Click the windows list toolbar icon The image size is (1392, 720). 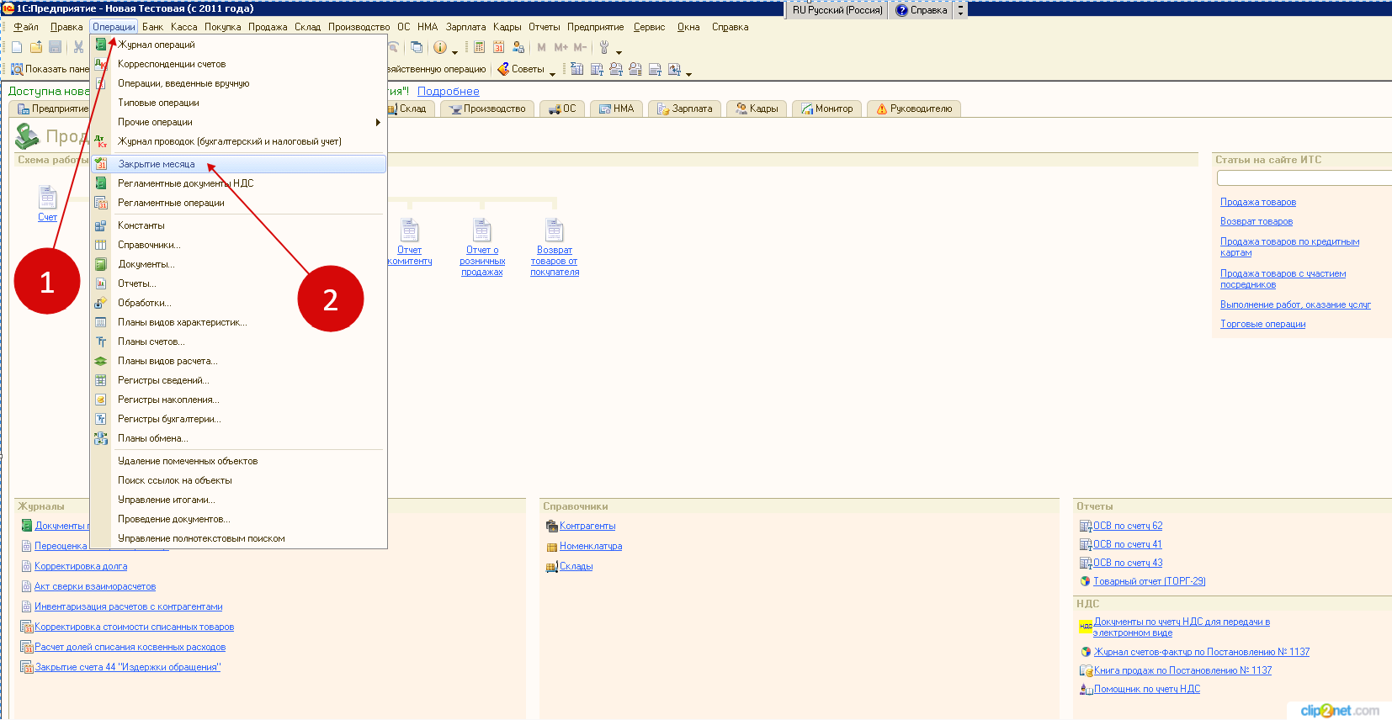coord(417,47)
